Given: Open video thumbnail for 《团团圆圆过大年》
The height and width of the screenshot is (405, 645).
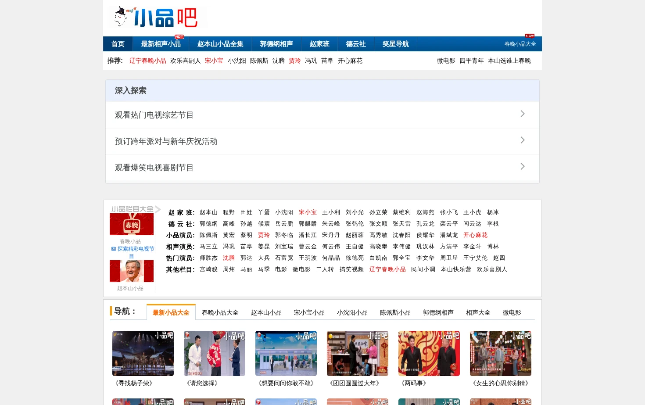Looking at the screenshot, I should [x=358, y=353].
